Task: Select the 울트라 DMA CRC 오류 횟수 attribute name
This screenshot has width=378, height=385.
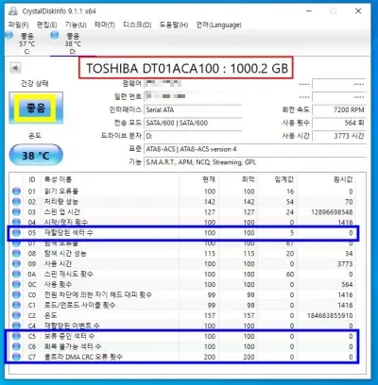Action: [83, 357]
